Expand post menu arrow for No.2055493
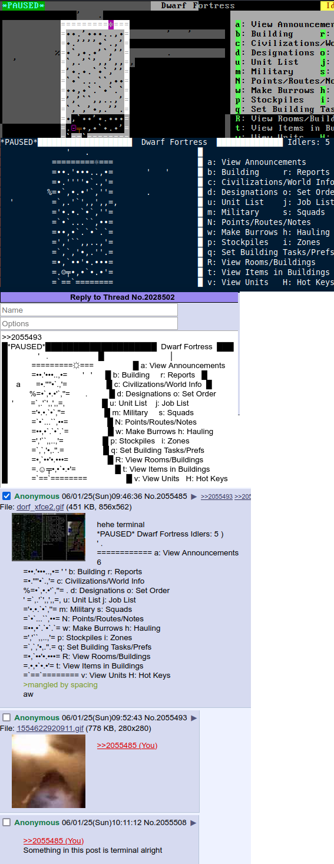 click(x=194, y=718)
